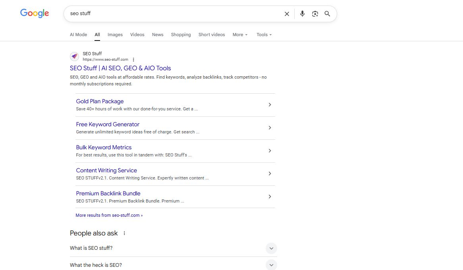Click the More results from seo-stuff.com link

pyautogui.click(x=109, y=215)
